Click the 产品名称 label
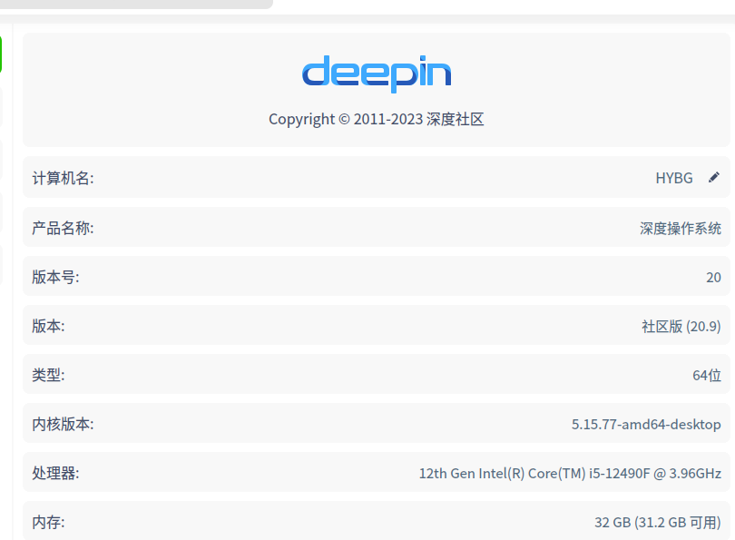 [63, 229]
